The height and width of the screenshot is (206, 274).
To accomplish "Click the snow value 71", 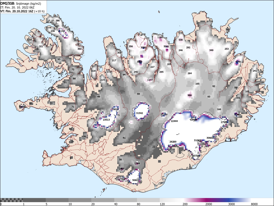I will pyautogui.click(x=73, y=107).
